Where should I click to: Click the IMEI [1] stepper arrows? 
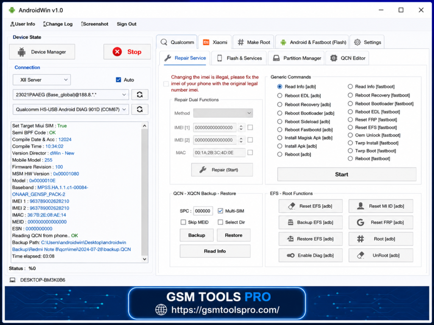[241, 127]
